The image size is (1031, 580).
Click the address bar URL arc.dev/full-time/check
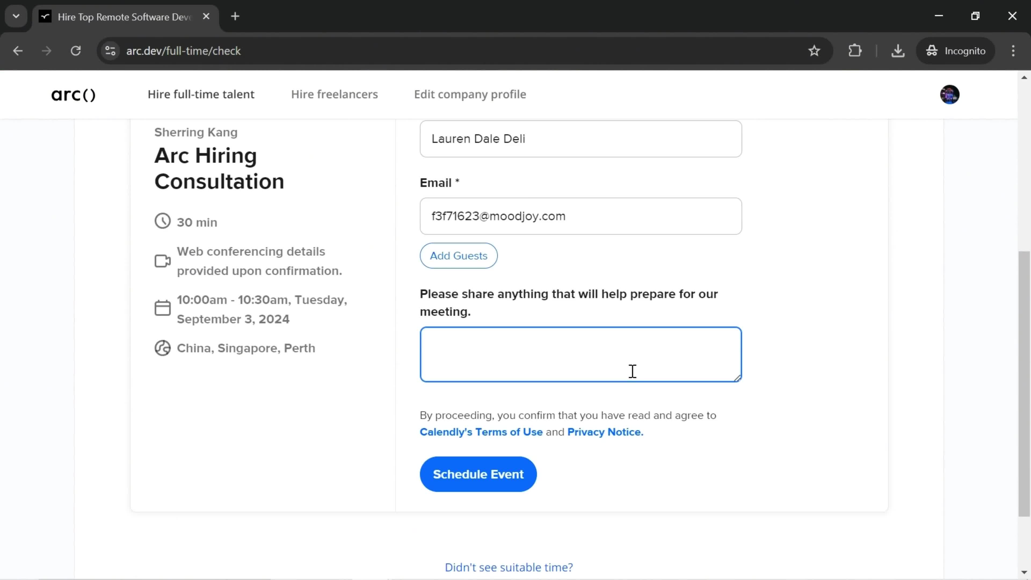(x=183, y=51)
